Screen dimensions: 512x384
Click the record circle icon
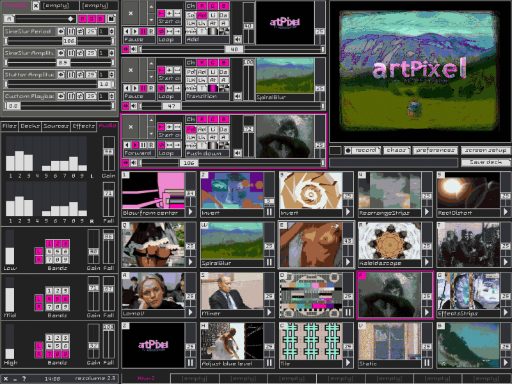click(x=348, y=151)
